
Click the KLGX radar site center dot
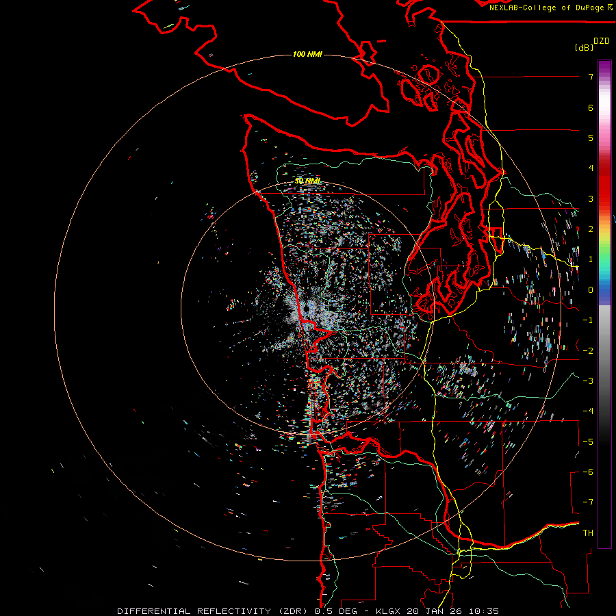(x=306, y=309)
